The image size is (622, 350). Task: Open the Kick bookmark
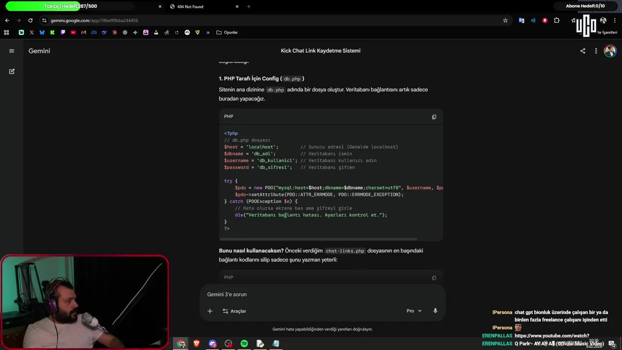[x=52, y=33]
